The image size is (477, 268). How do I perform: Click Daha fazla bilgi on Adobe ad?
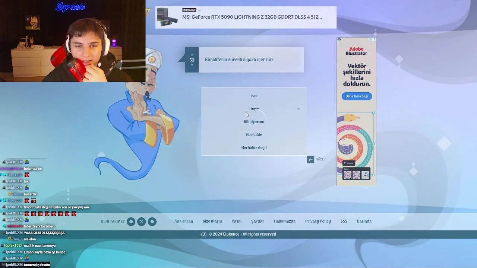[x=357, y=96]
